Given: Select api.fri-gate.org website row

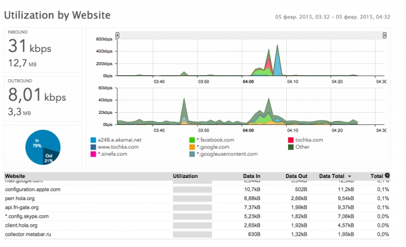Looking at the screenshot, I should pos(197,207).
